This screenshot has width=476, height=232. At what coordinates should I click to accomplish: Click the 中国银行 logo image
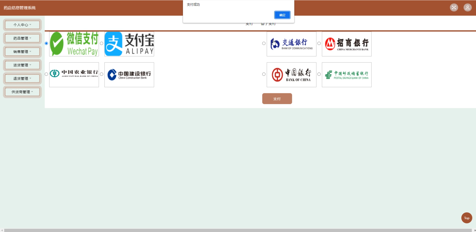coord(291,75)
